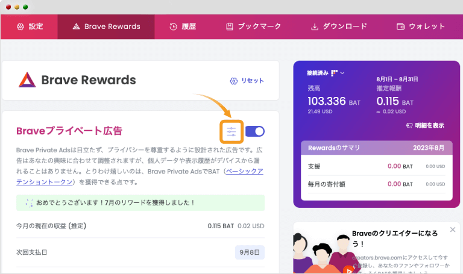Close the Braveのクリエイターになろう card
This screenshot has width=463, height=274.
pyautogui.click(x=453, y=230)
